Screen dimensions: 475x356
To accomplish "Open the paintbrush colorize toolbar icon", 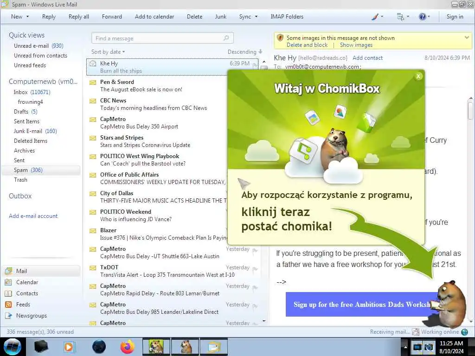I will click(x=375, y=17).
